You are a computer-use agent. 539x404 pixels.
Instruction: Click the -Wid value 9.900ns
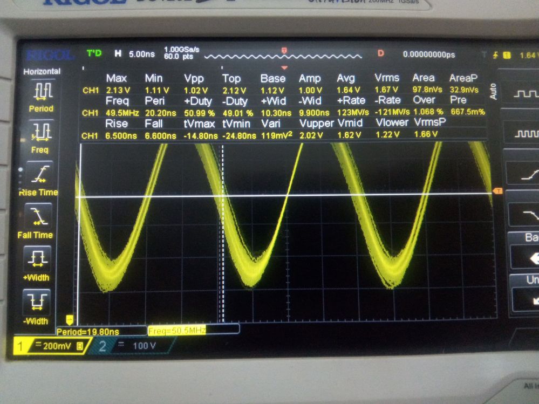click(314, 112)
